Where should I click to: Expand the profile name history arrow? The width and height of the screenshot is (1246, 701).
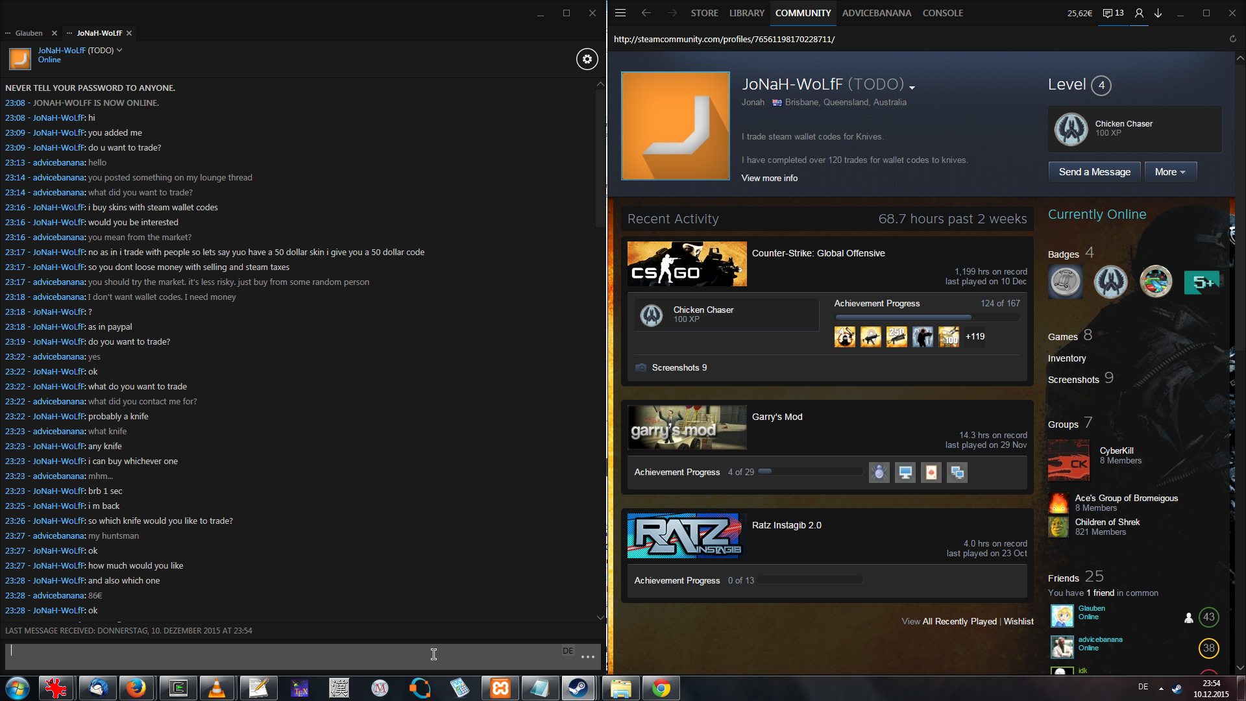click(912, 87)
